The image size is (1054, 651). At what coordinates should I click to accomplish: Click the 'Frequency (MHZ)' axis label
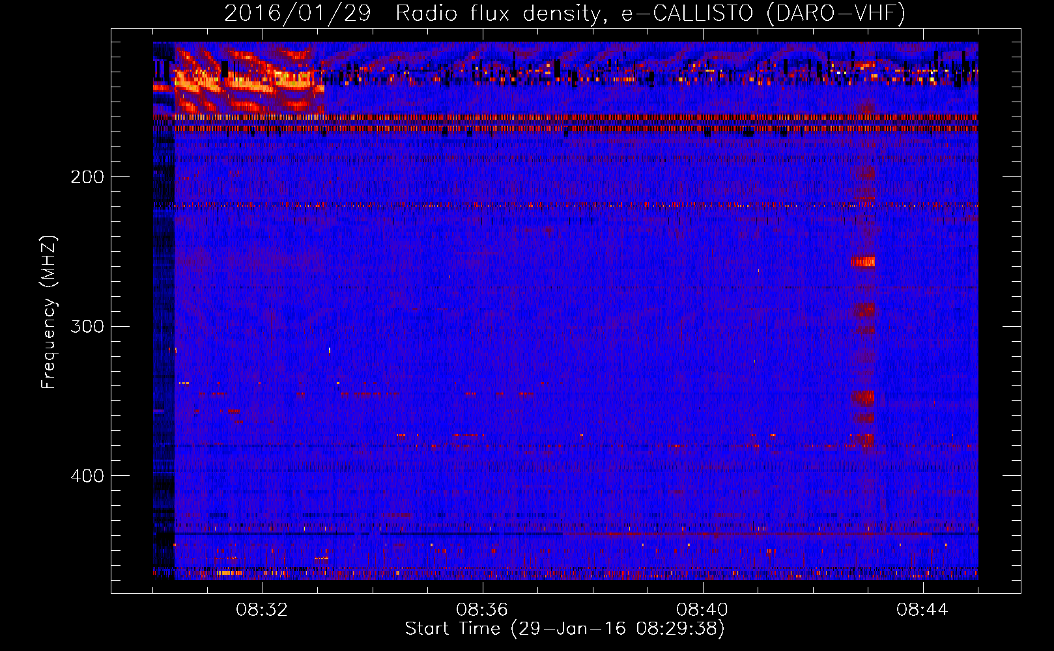pyautogui.click(x=50, y=312)
